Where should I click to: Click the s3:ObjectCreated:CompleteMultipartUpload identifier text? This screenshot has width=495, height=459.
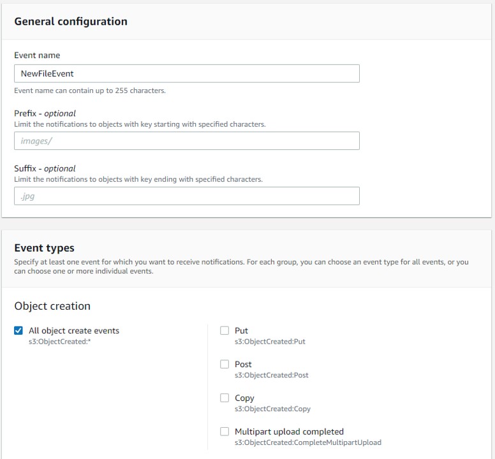[307, 442]
